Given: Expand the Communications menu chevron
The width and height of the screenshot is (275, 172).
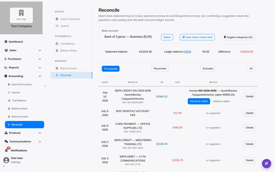Looking at the screenshot, I should (x=40, y=142).
